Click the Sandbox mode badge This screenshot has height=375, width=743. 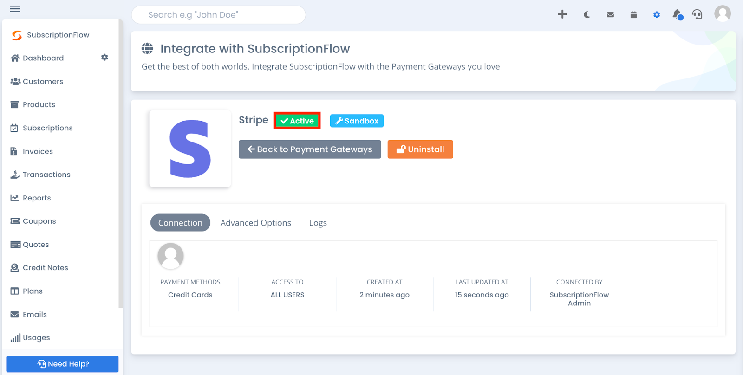(x=357, y=121)
